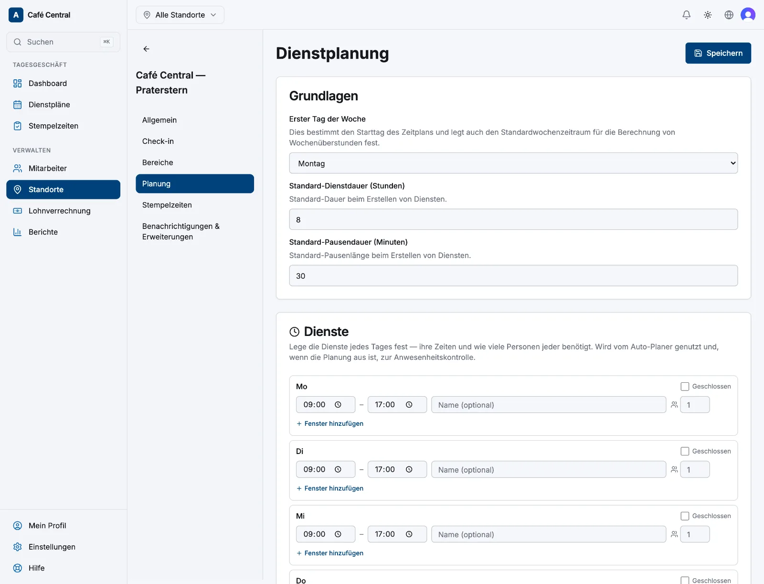Tick Geschlossen checkbox for Do
This screenshot has width=764, height=584.
[x=685, y=580]
